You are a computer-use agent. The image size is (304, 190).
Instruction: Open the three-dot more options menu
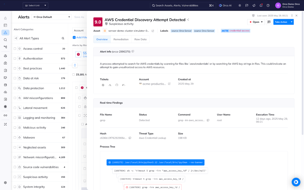[292, 15]
